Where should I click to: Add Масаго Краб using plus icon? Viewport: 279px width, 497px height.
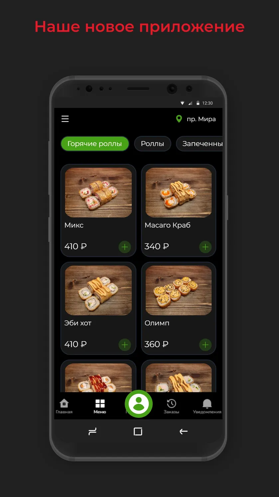(205, 247)
